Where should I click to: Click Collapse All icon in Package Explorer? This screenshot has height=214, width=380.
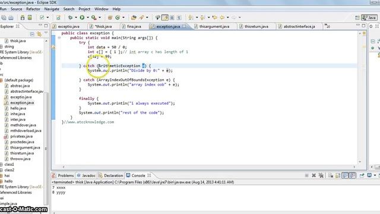point(32,34)
